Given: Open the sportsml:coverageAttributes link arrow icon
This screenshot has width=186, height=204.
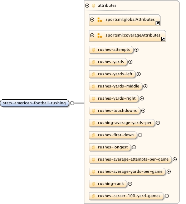Looking at the screenshot, I should click(163, 39).
